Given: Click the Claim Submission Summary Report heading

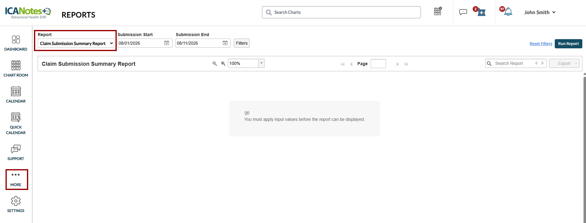Looking at the screenshot, I should (89, 64).
